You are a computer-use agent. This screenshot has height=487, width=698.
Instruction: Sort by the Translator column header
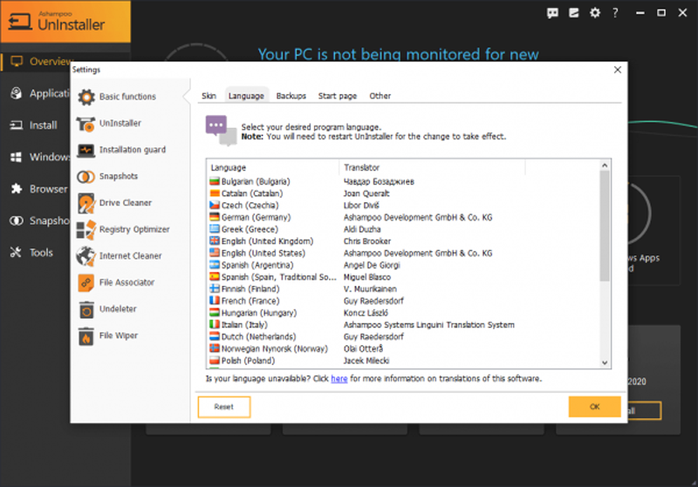432,168
